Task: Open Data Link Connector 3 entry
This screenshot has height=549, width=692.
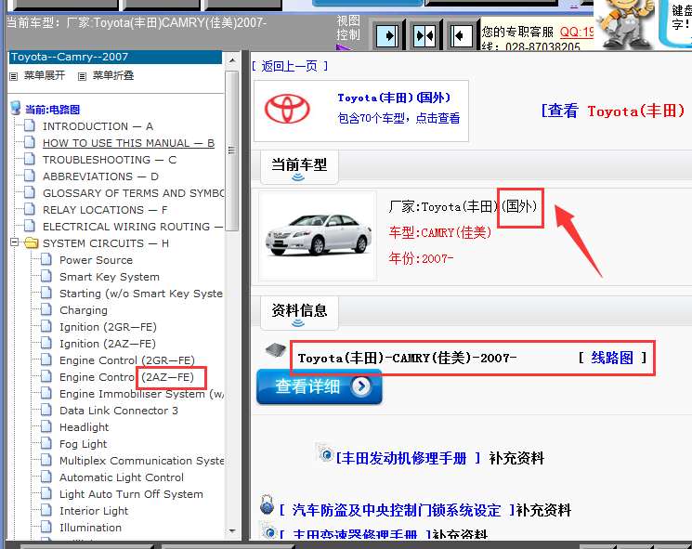Action: 119,411
